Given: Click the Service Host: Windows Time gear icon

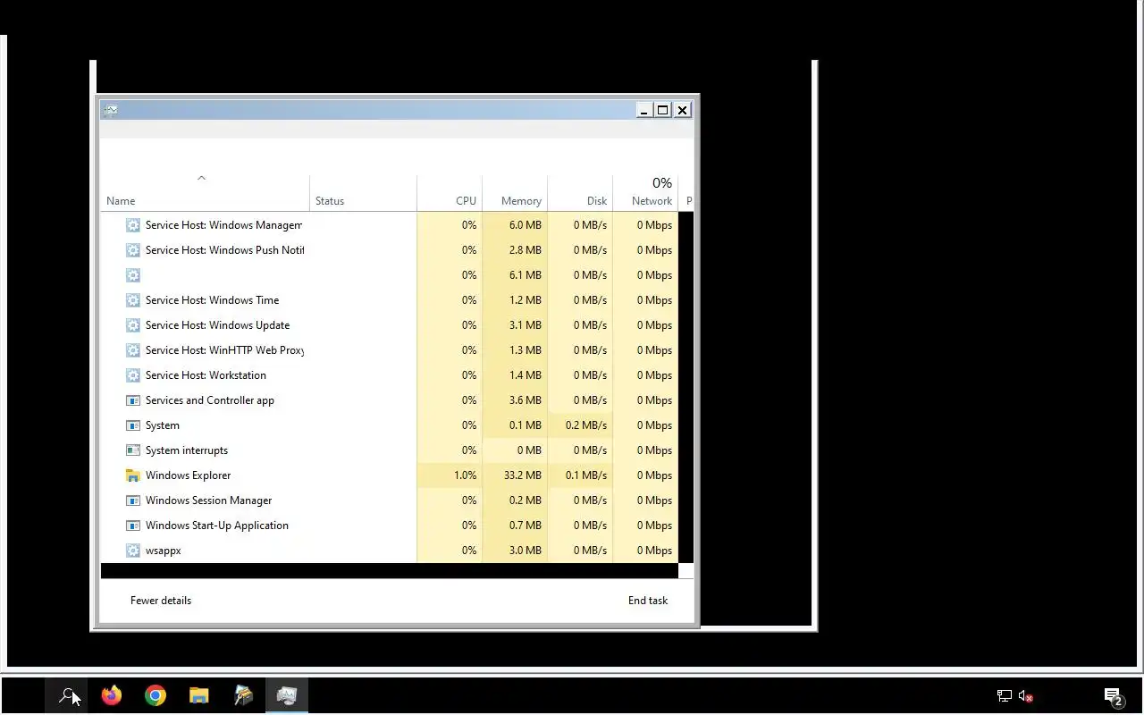Looking at the screenshot, I should point(133,300).
